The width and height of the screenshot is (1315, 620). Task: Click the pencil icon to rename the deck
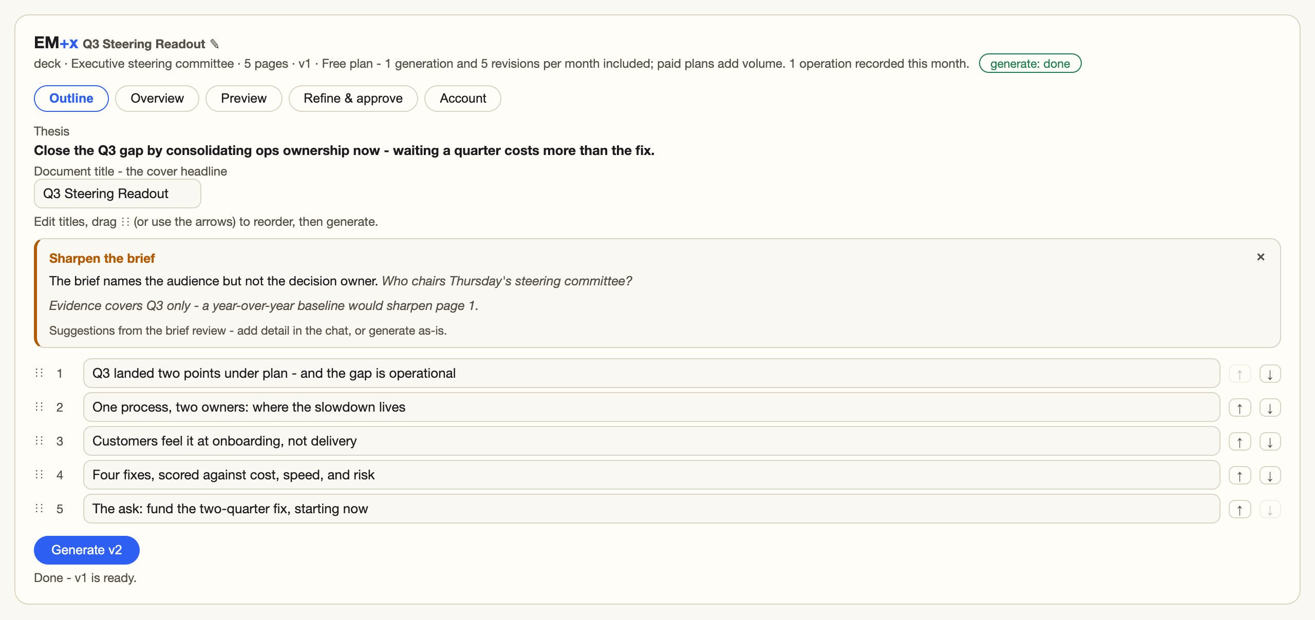click(215, 44)
